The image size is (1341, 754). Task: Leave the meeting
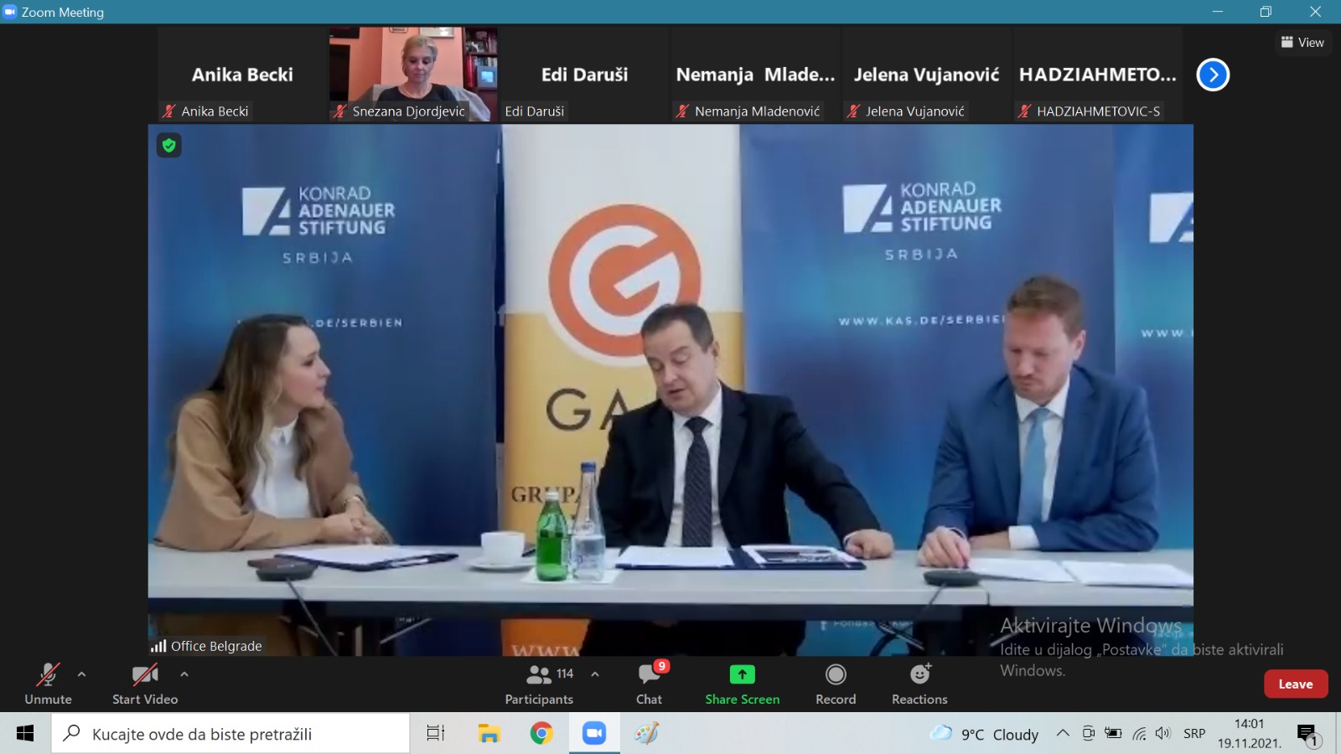coord(1296,684)
